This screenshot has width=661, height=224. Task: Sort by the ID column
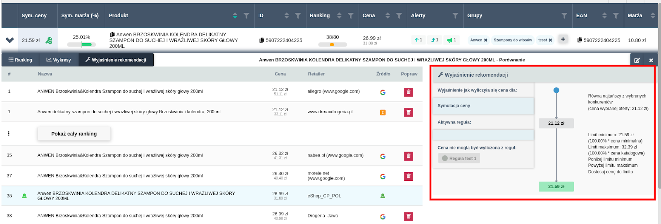click(287, 16)
